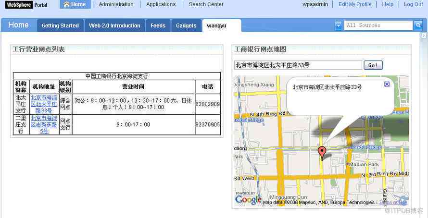Click the Home house icon in top navigation

66,4
